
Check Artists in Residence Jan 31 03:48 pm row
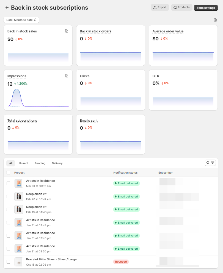click(x=8, y=222)
